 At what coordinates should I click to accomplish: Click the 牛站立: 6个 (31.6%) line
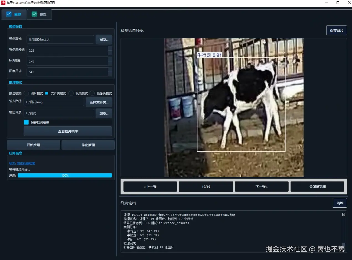[x=143, y=235]
